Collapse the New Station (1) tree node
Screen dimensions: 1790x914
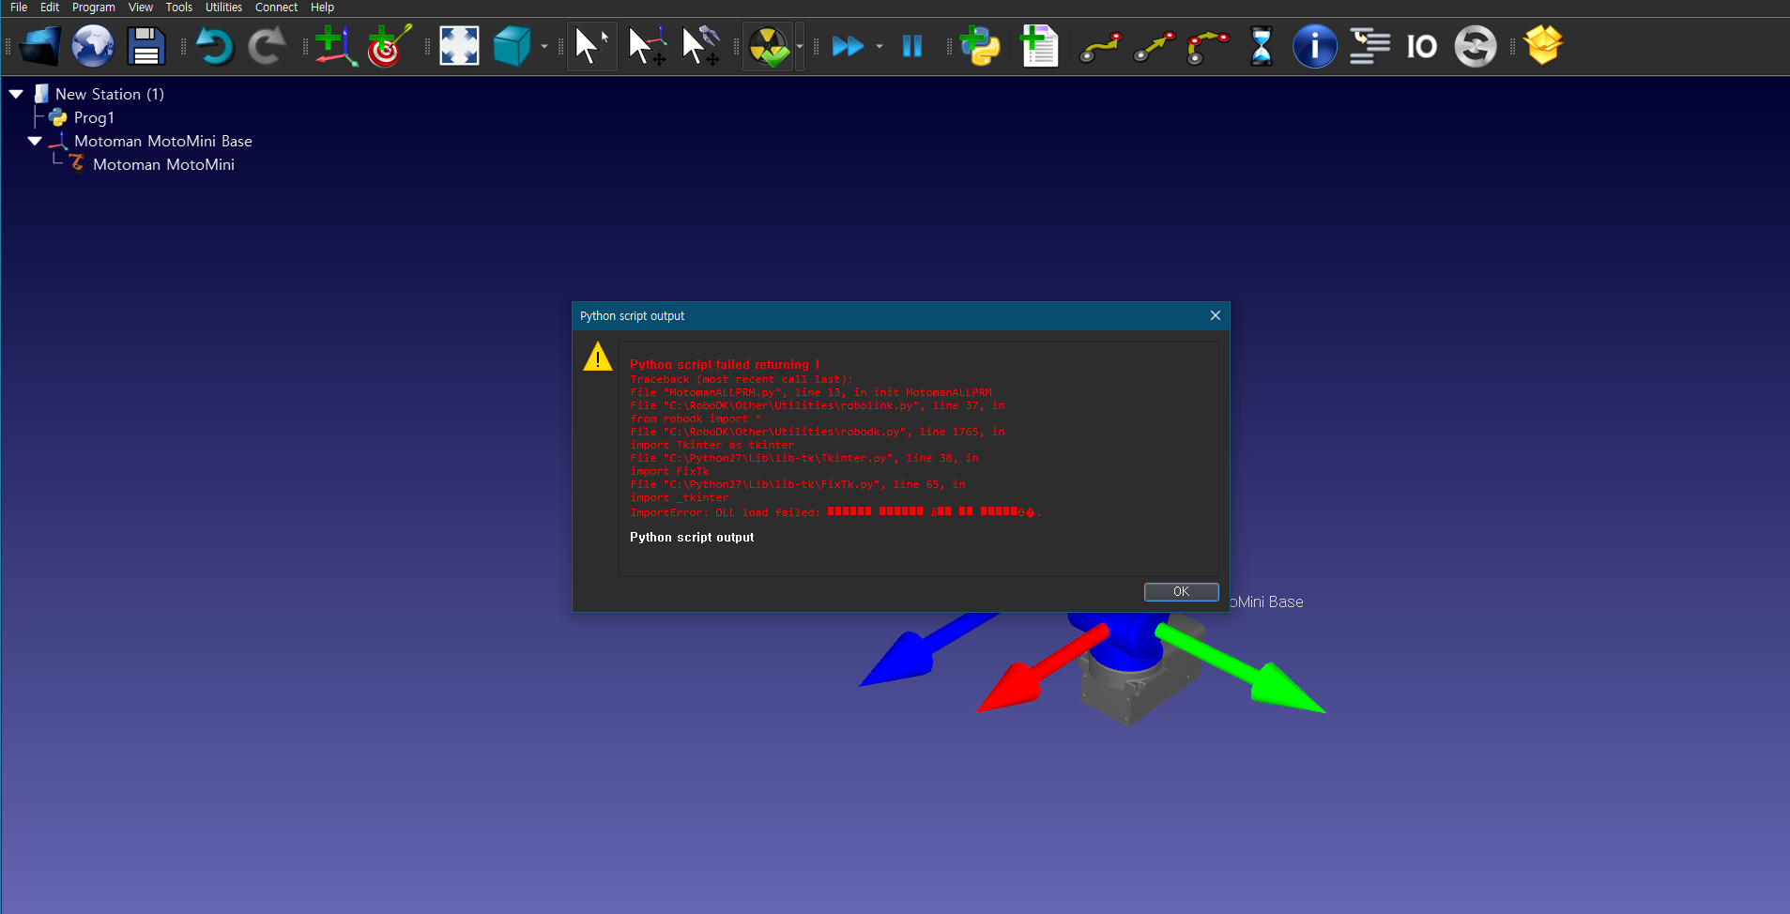[16, 94]
